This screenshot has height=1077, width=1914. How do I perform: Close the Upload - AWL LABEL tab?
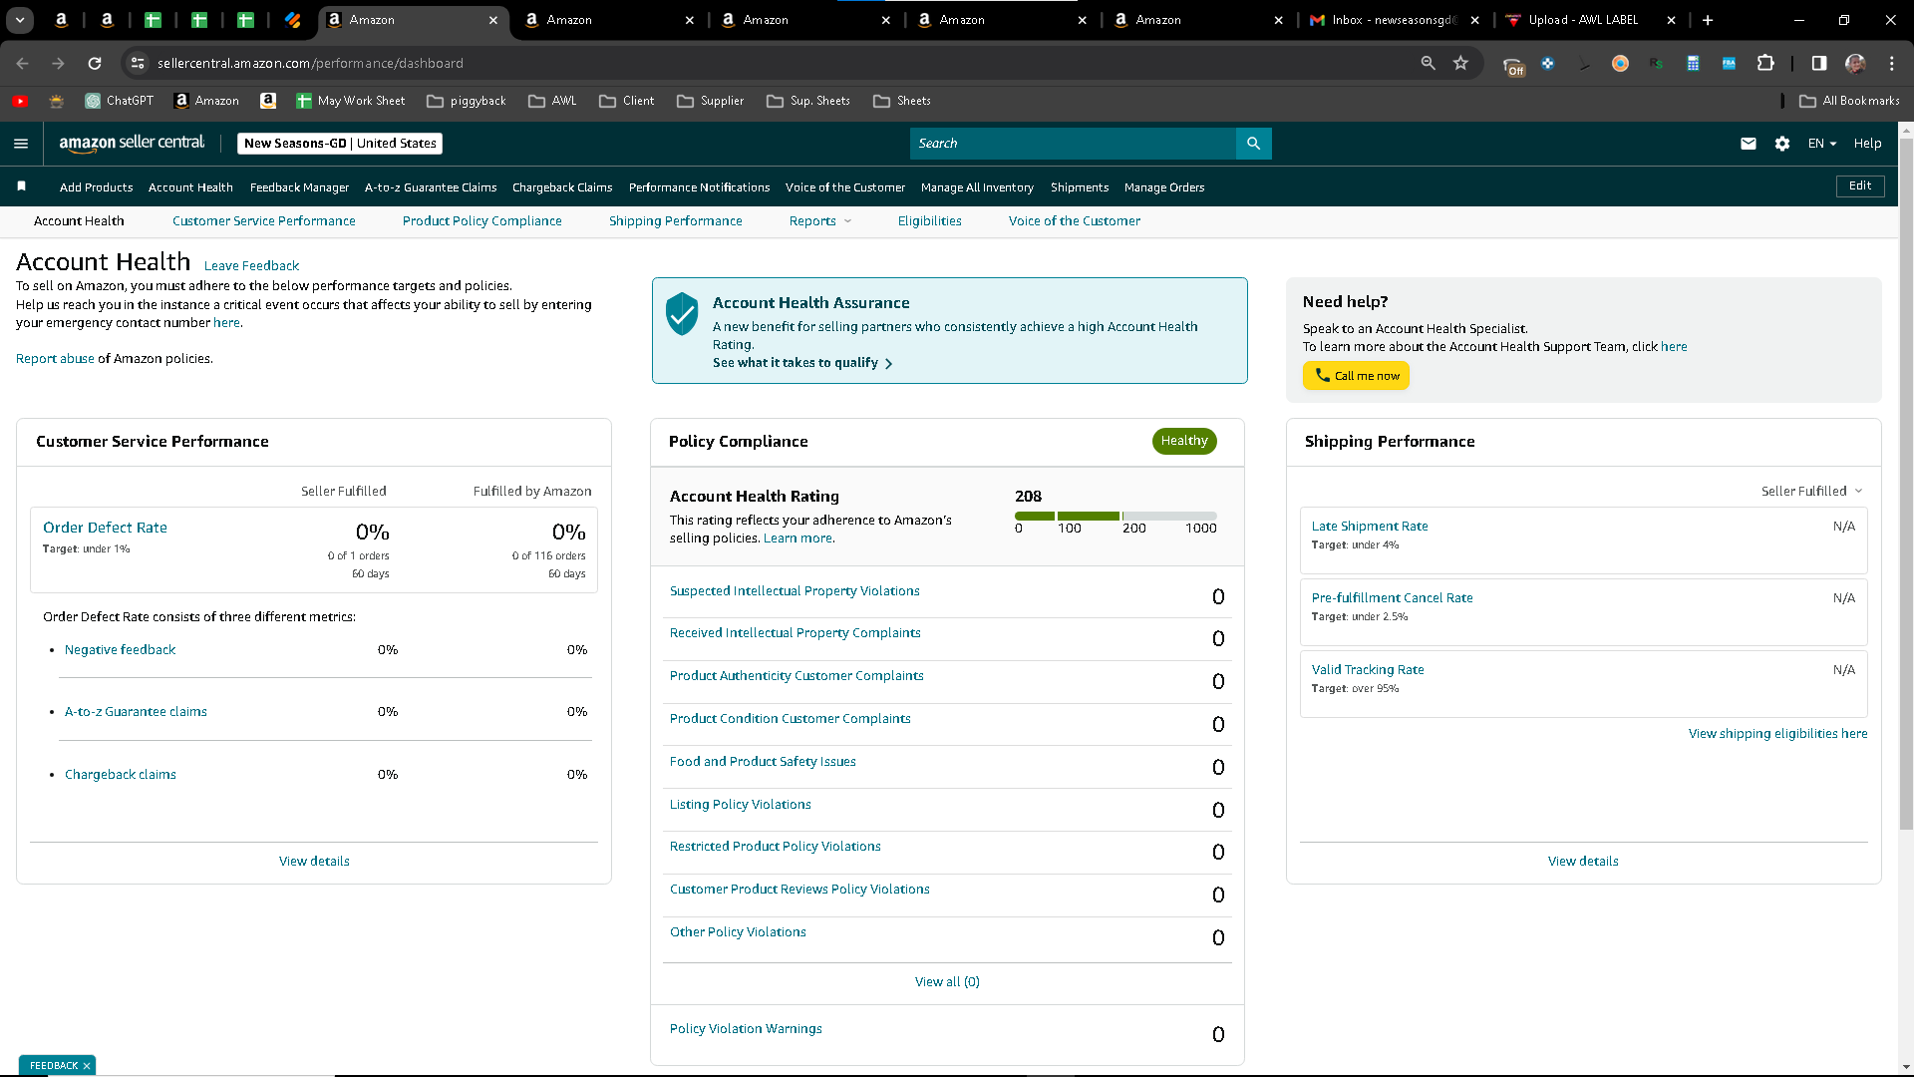(1671, 20)
